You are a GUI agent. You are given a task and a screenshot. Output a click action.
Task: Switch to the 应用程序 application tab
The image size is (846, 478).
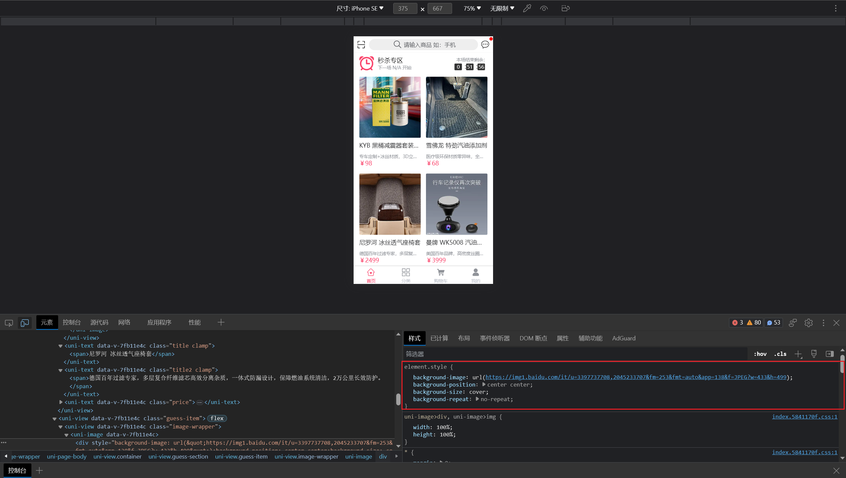pyautogui.click(x=159, y=322)
